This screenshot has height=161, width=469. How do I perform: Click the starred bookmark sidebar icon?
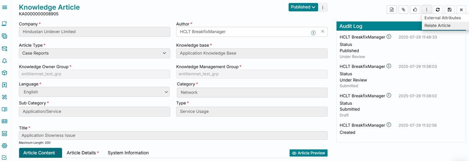(x=5, y=85)
